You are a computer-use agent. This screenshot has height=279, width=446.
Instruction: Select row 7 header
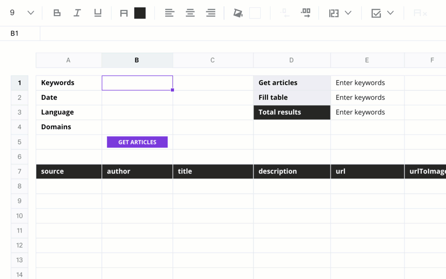19,172
